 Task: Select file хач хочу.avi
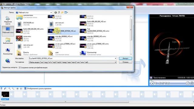point(25,46)
